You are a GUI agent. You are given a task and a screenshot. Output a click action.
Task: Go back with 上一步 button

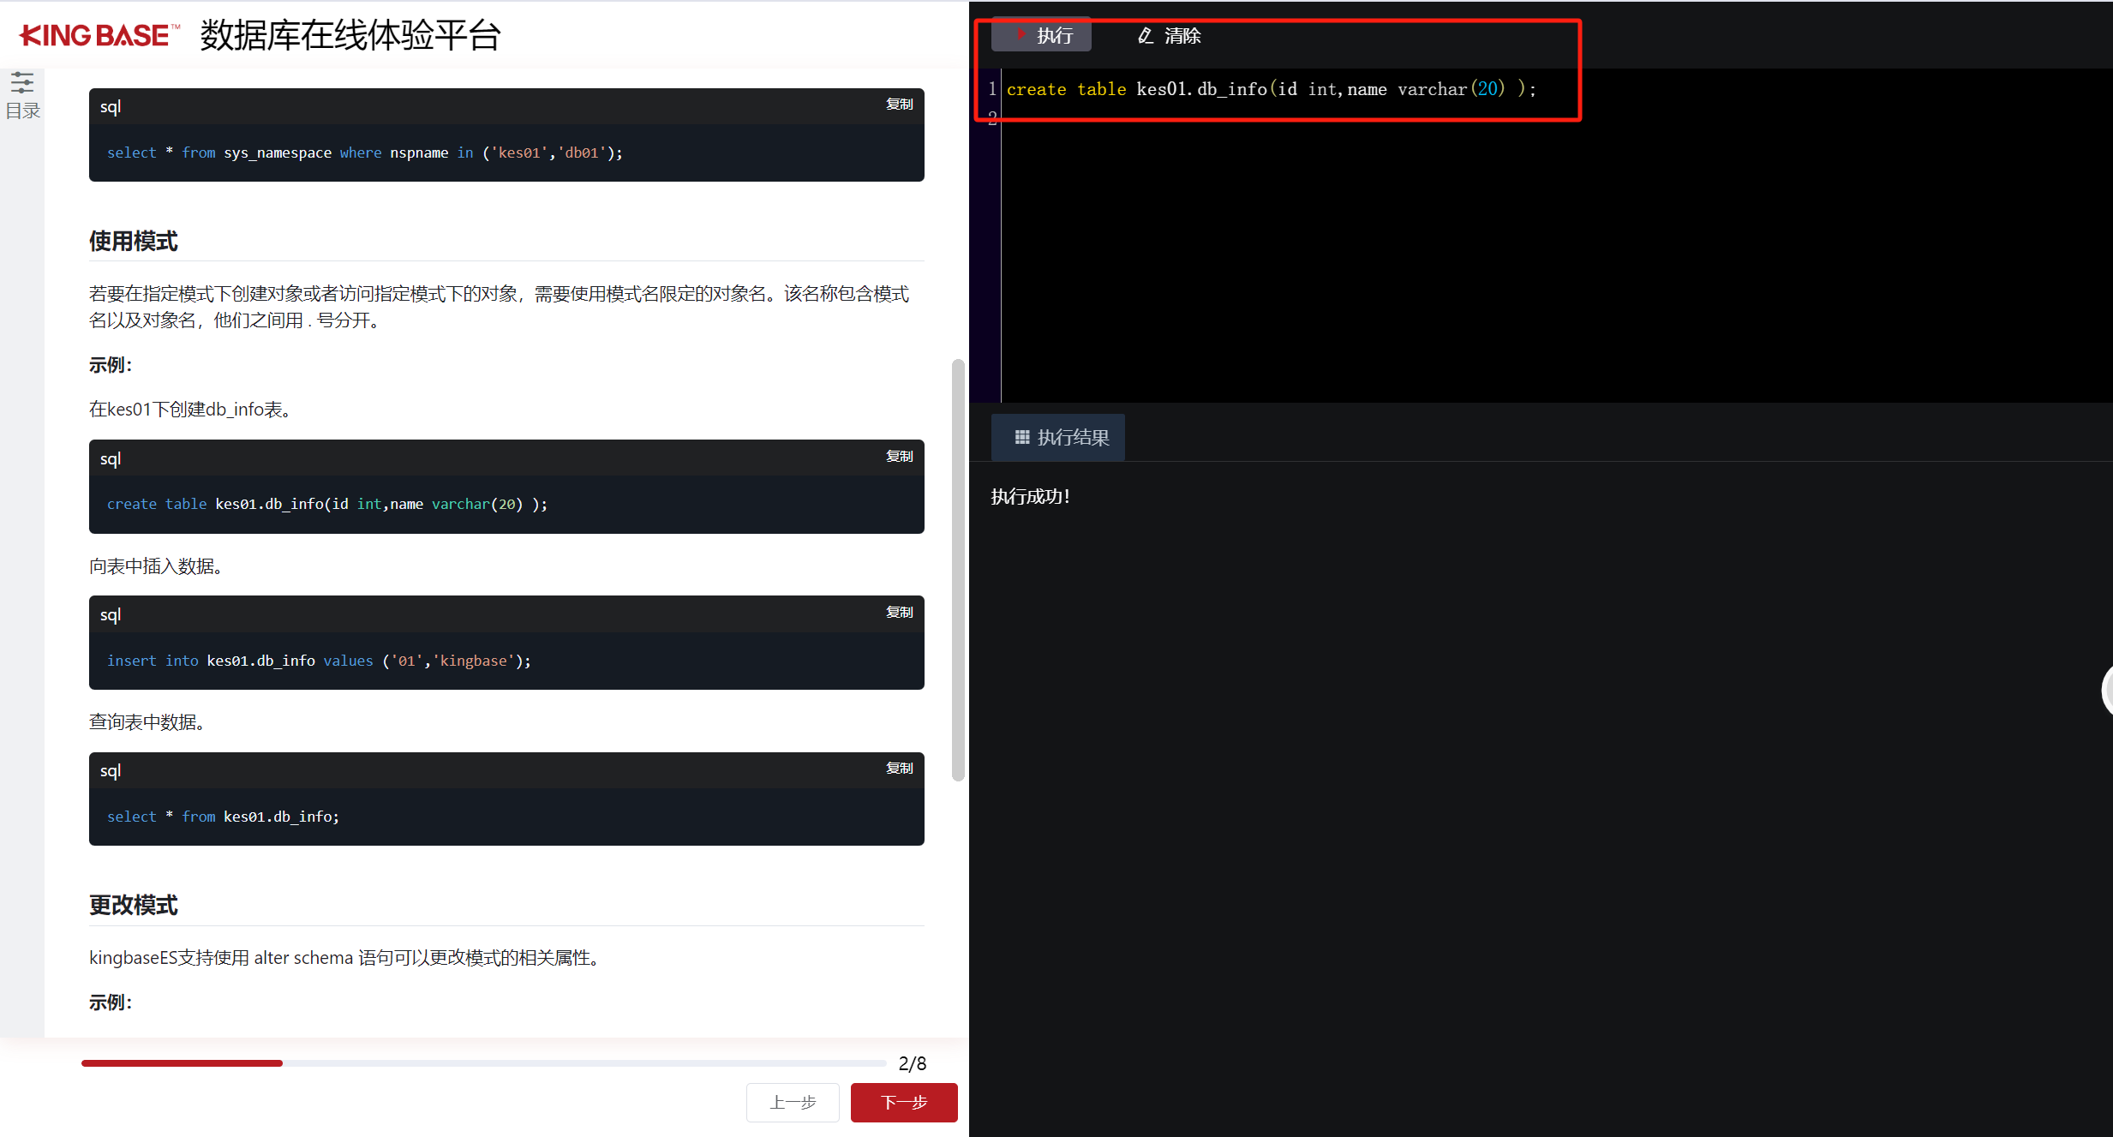(793, 1102)
